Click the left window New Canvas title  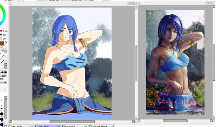(24, 4)
